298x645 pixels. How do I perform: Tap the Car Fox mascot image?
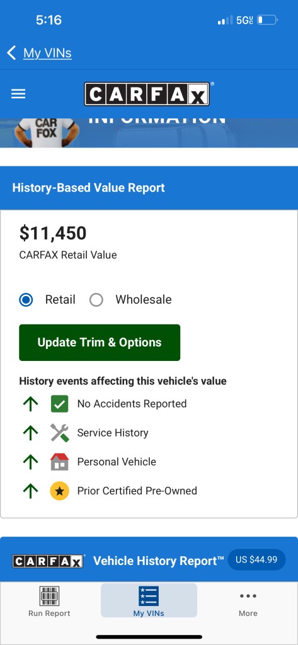[43, 133]
